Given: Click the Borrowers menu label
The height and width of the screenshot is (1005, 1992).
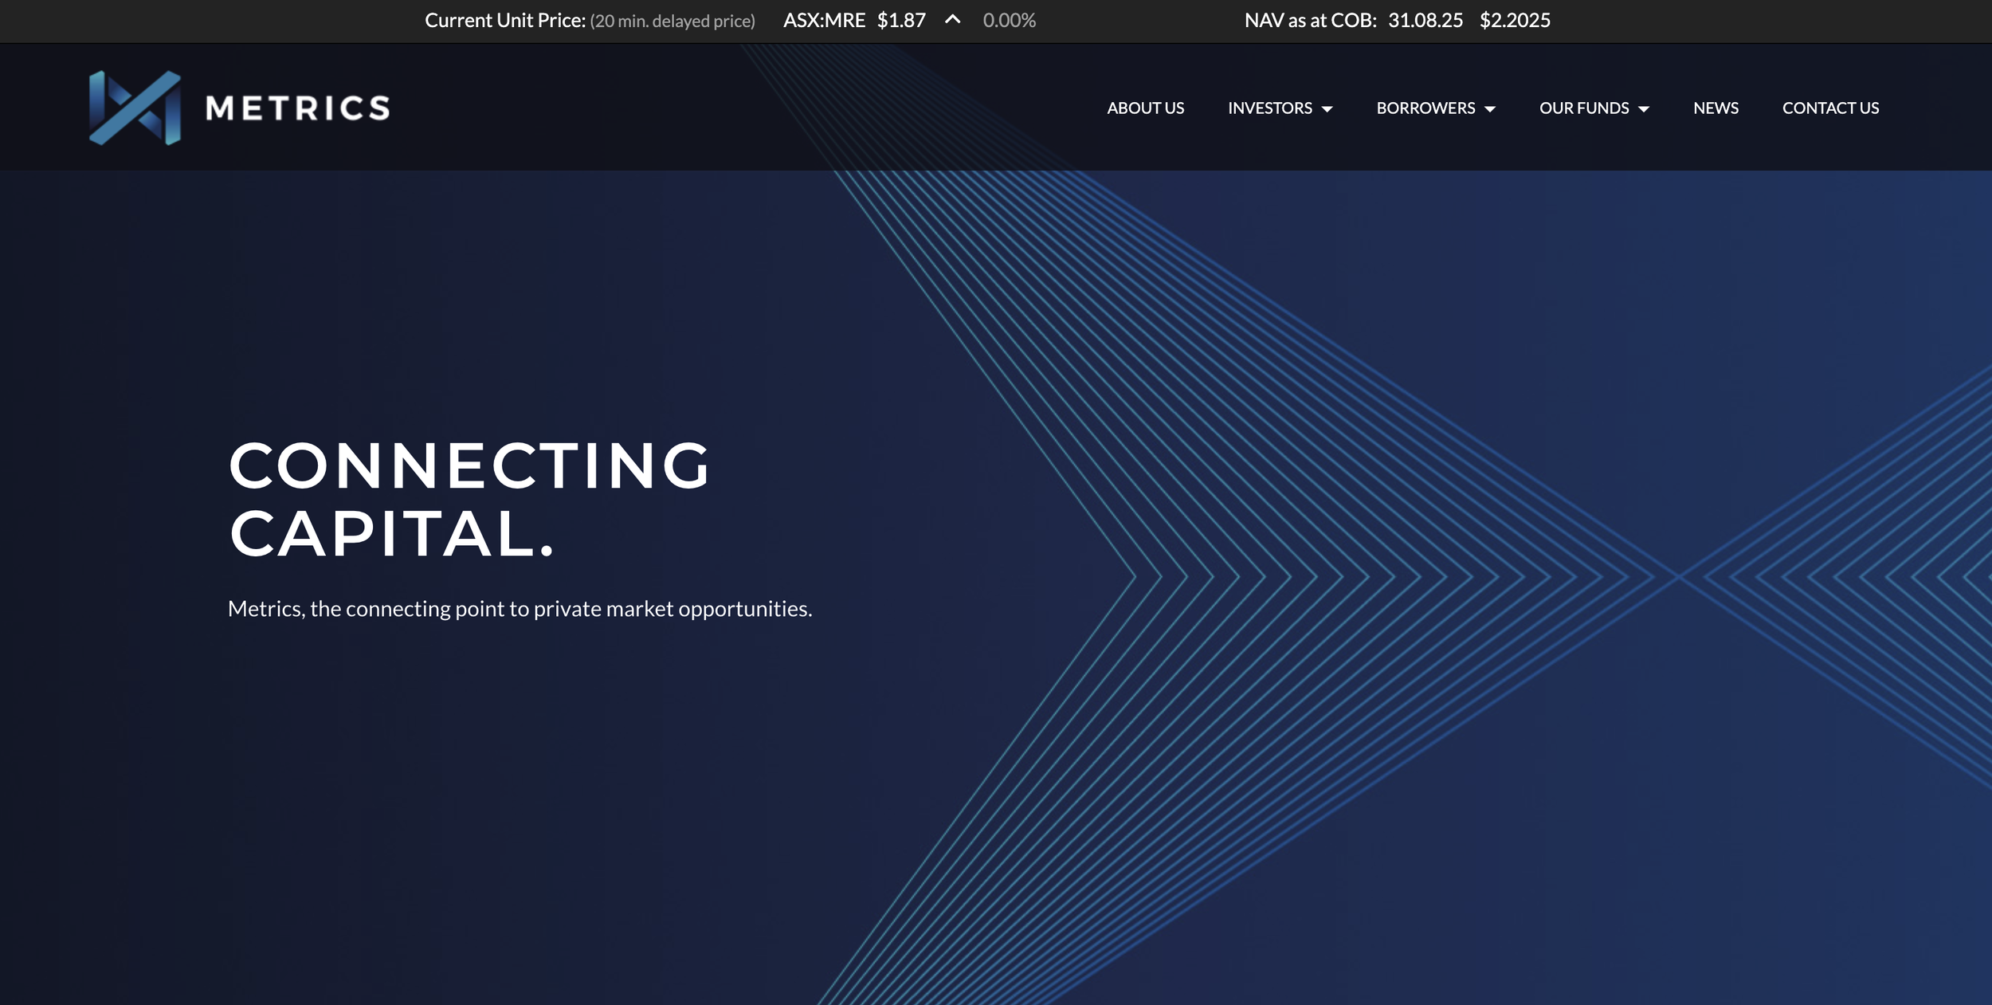Looking at the screenshot, I should [x=1425, y=108].
